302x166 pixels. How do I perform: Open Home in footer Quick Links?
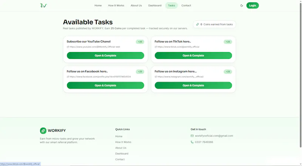119,136
